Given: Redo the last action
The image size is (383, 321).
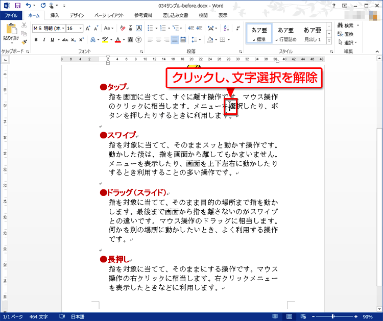Looking at the screenshot, I should click(43, 6).
